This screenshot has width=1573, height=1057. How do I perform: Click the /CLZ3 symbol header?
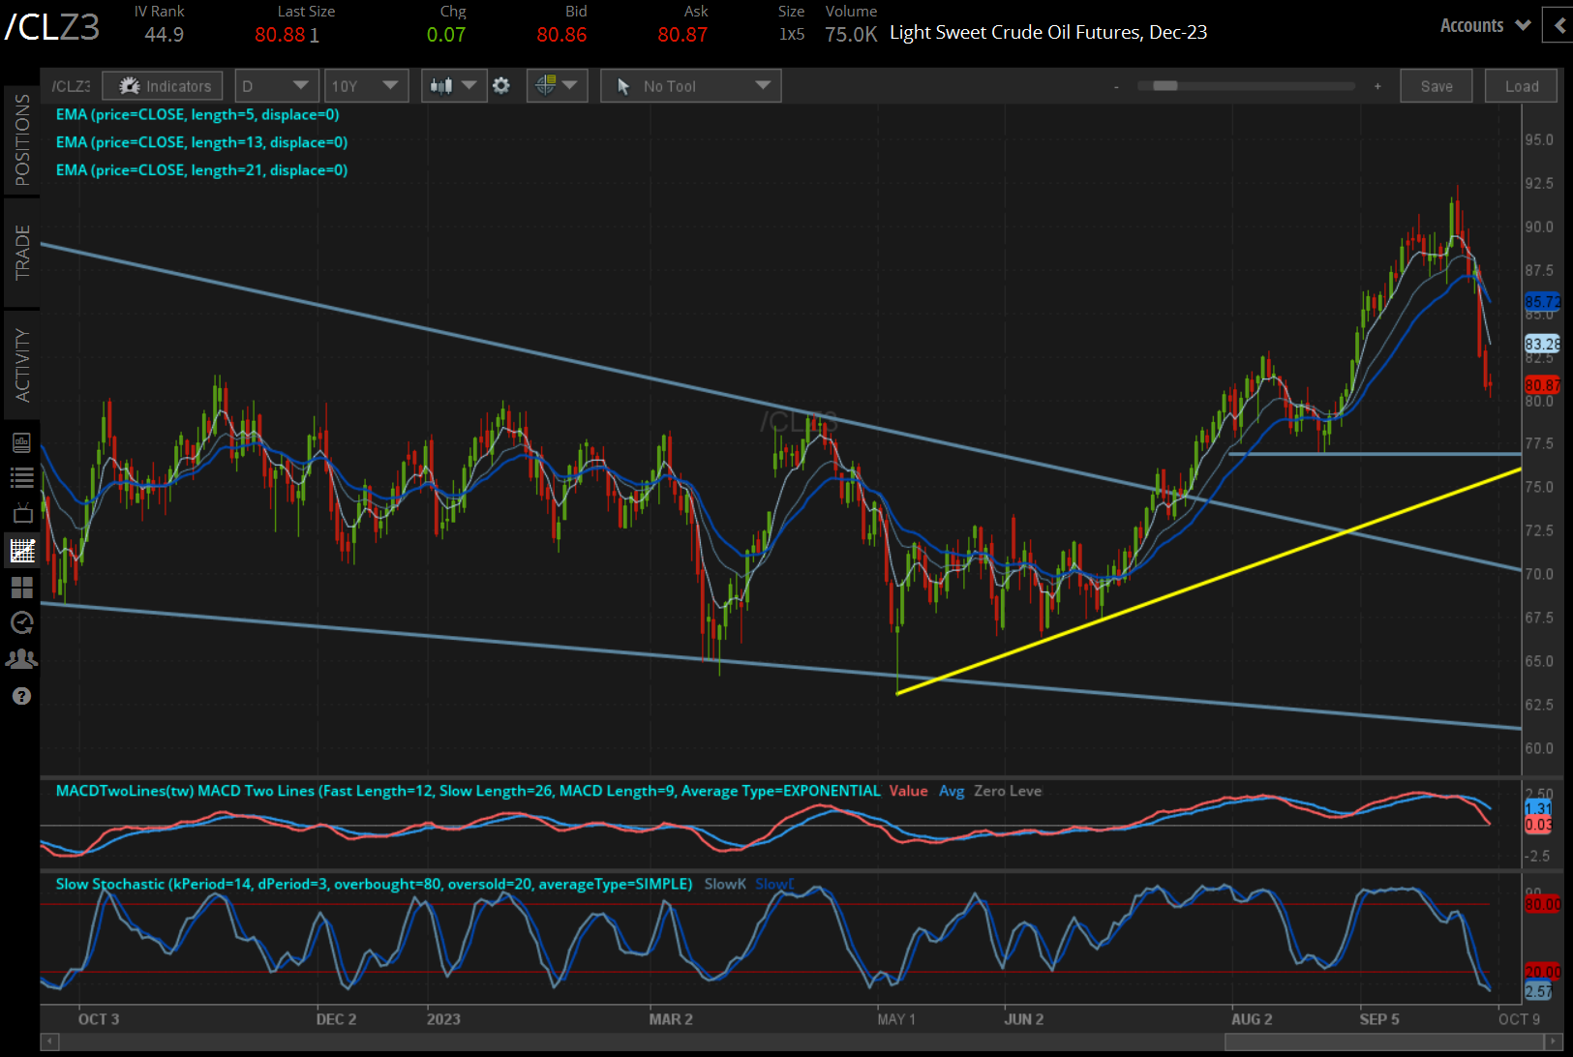click(x=52, y=27)
